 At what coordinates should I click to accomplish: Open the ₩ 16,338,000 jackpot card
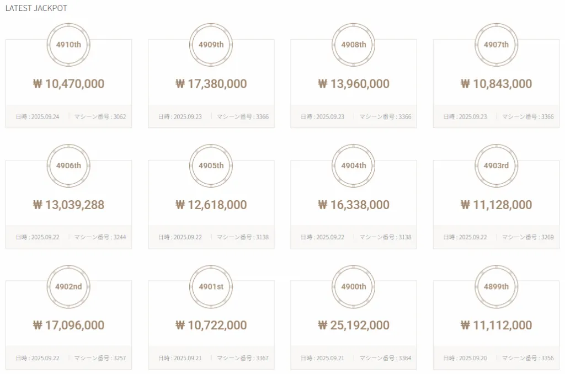354,204
